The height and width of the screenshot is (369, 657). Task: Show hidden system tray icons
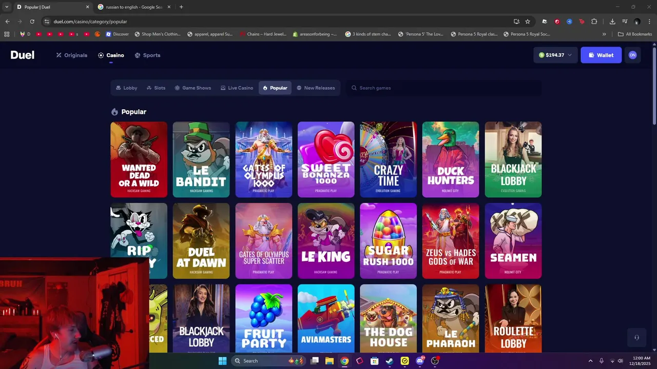pyautogui.click(x=590, y=361)
